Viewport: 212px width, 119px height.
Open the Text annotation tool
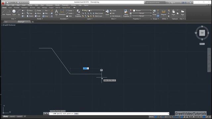click(x=56, y=13)
